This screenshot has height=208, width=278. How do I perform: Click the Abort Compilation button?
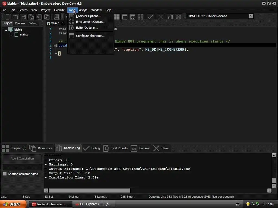(x=22, y=158)
